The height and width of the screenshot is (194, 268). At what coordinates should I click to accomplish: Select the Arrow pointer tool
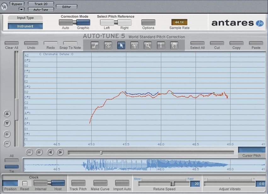[x=121, y=45]
